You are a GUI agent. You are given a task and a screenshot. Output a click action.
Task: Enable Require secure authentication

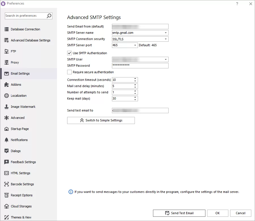(x=69, y=72)
